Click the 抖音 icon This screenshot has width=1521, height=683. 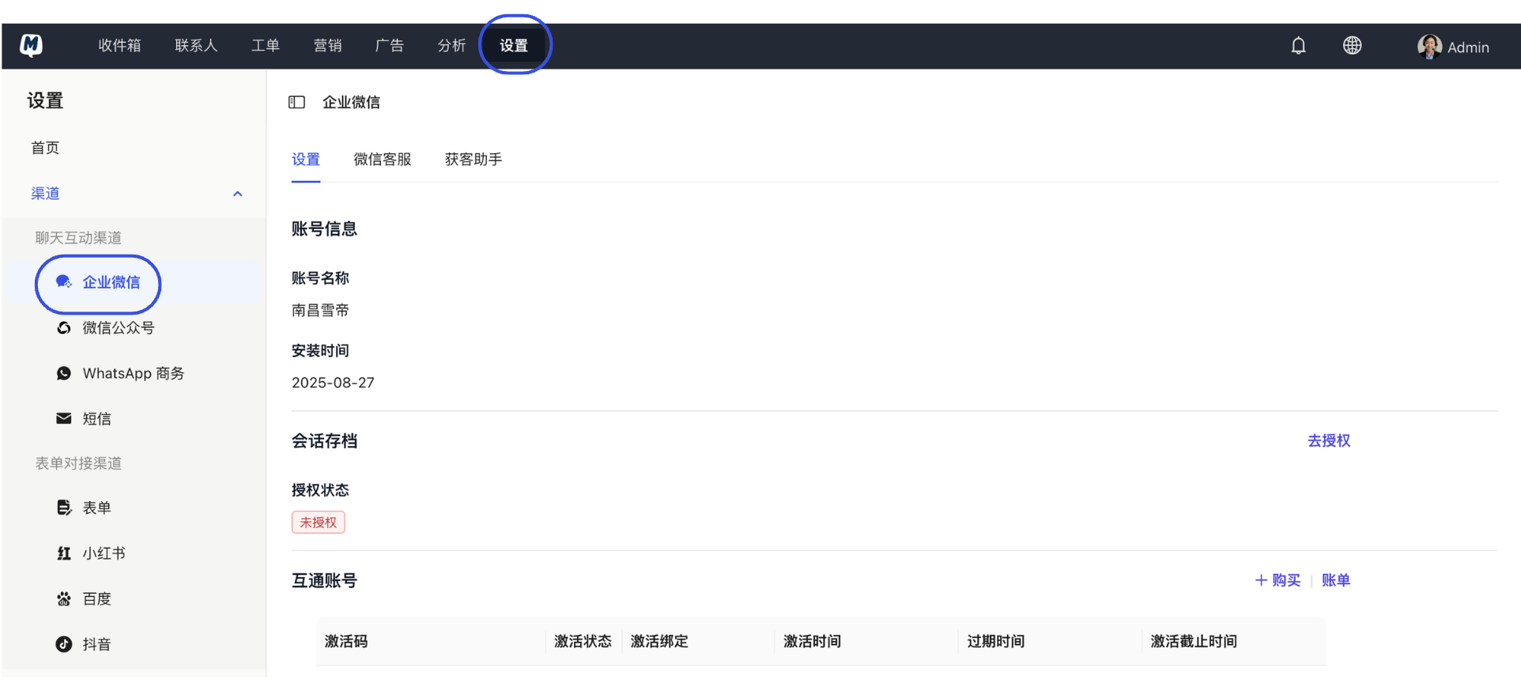(64, 644)
